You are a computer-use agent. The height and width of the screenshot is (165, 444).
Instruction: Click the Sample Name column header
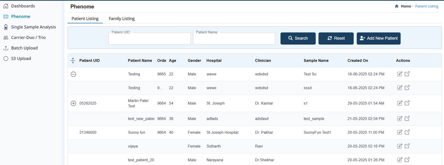(x=316, y=60)
